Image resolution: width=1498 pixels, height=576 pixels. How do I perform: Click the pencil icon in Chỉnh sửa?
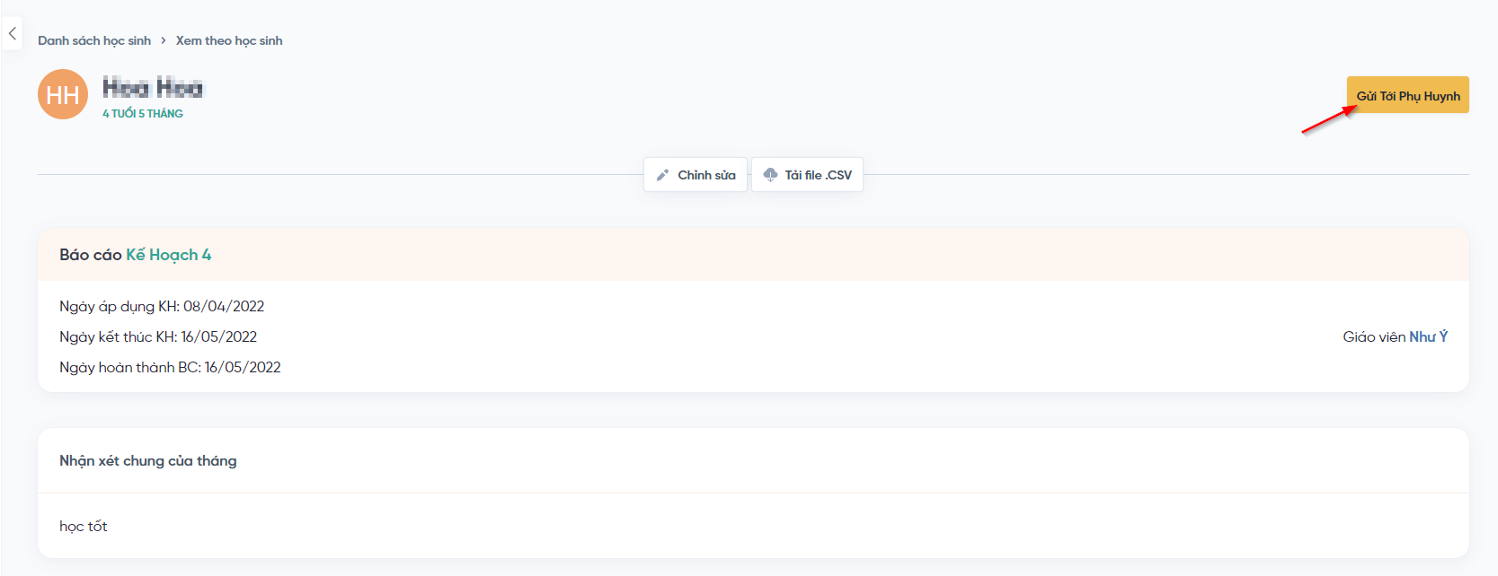coord(662,175)
